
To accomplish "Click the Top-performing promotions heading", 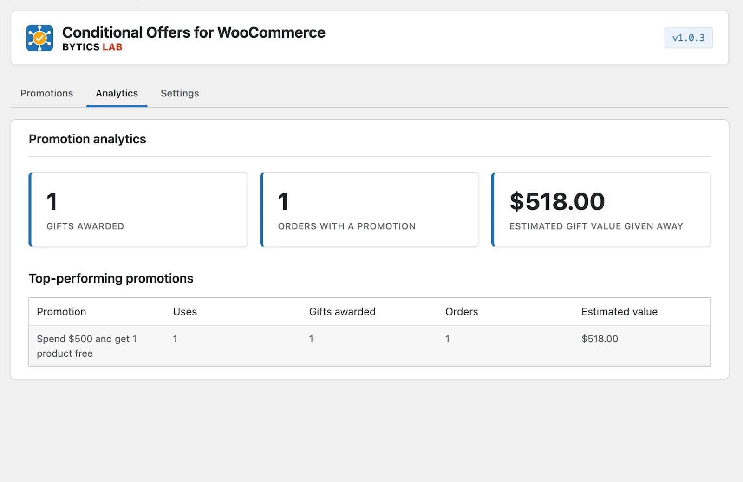I will (x=111, y=278).
